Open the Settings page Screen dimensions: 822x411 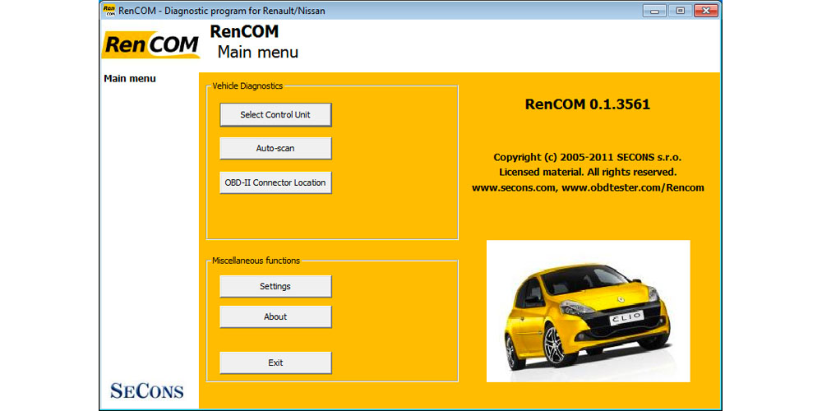coord(275,286)
